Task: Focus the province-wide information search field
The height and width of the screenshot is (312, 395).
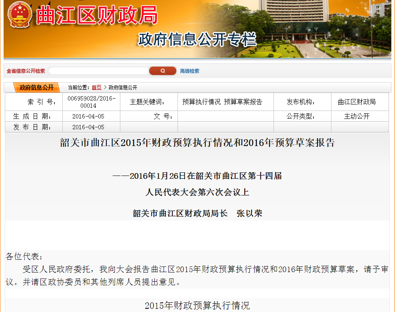Action: pyautogui.click(x=98, y=71)
